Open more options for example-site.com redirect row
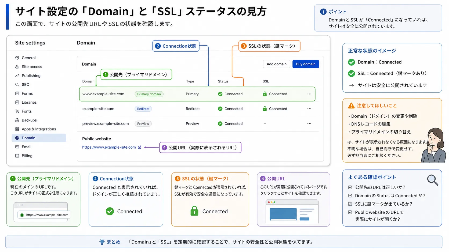Screen dimensions: 449x252 pos(309,109)
